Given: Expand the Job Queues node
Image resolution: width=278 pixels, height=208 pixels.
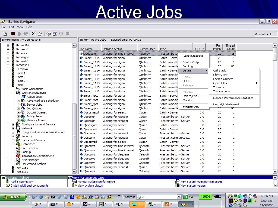Looking at the screenshot, I should [x=18, y=109].
